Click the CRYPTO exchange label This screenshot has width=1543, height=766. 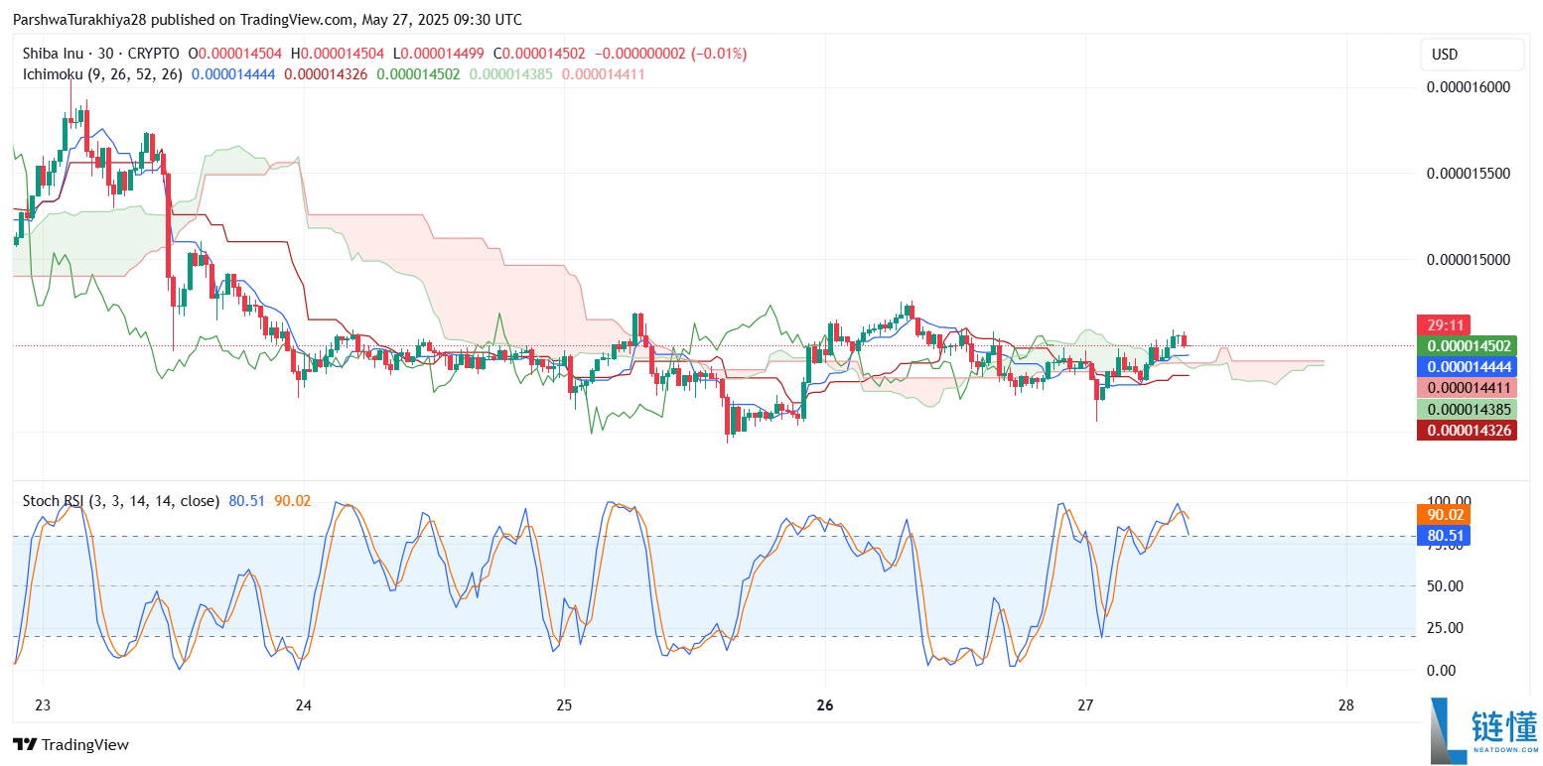click(156, 54)
